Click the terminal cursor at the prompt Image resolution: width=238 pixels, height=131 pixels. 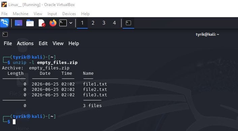14,122
